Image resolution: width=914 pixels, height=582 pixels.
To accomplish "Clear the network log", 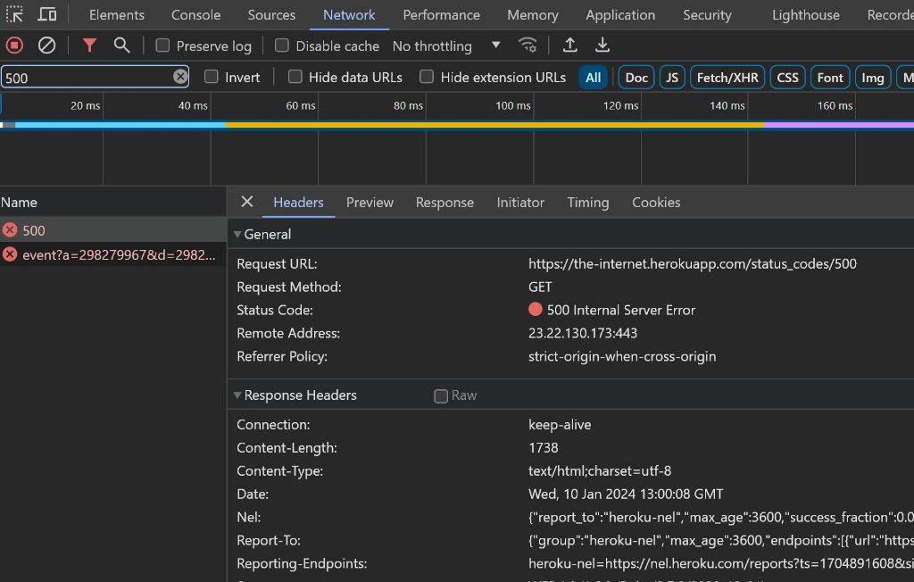I will pyautogui.click(x=47, y=45).
